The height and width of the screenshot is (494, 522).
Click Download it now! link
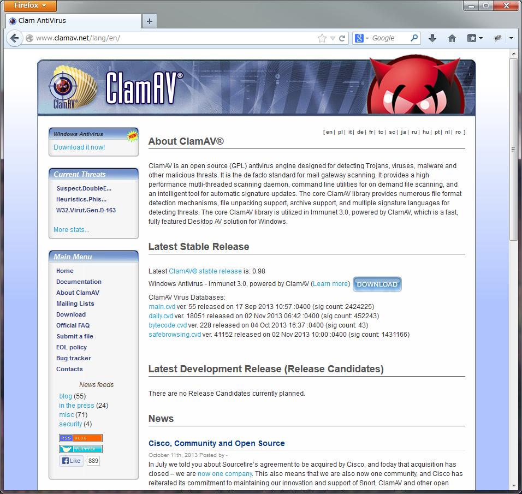pos(79,147)
